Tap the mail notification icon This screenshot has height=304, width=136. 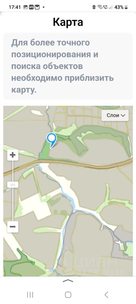(37, 7)
